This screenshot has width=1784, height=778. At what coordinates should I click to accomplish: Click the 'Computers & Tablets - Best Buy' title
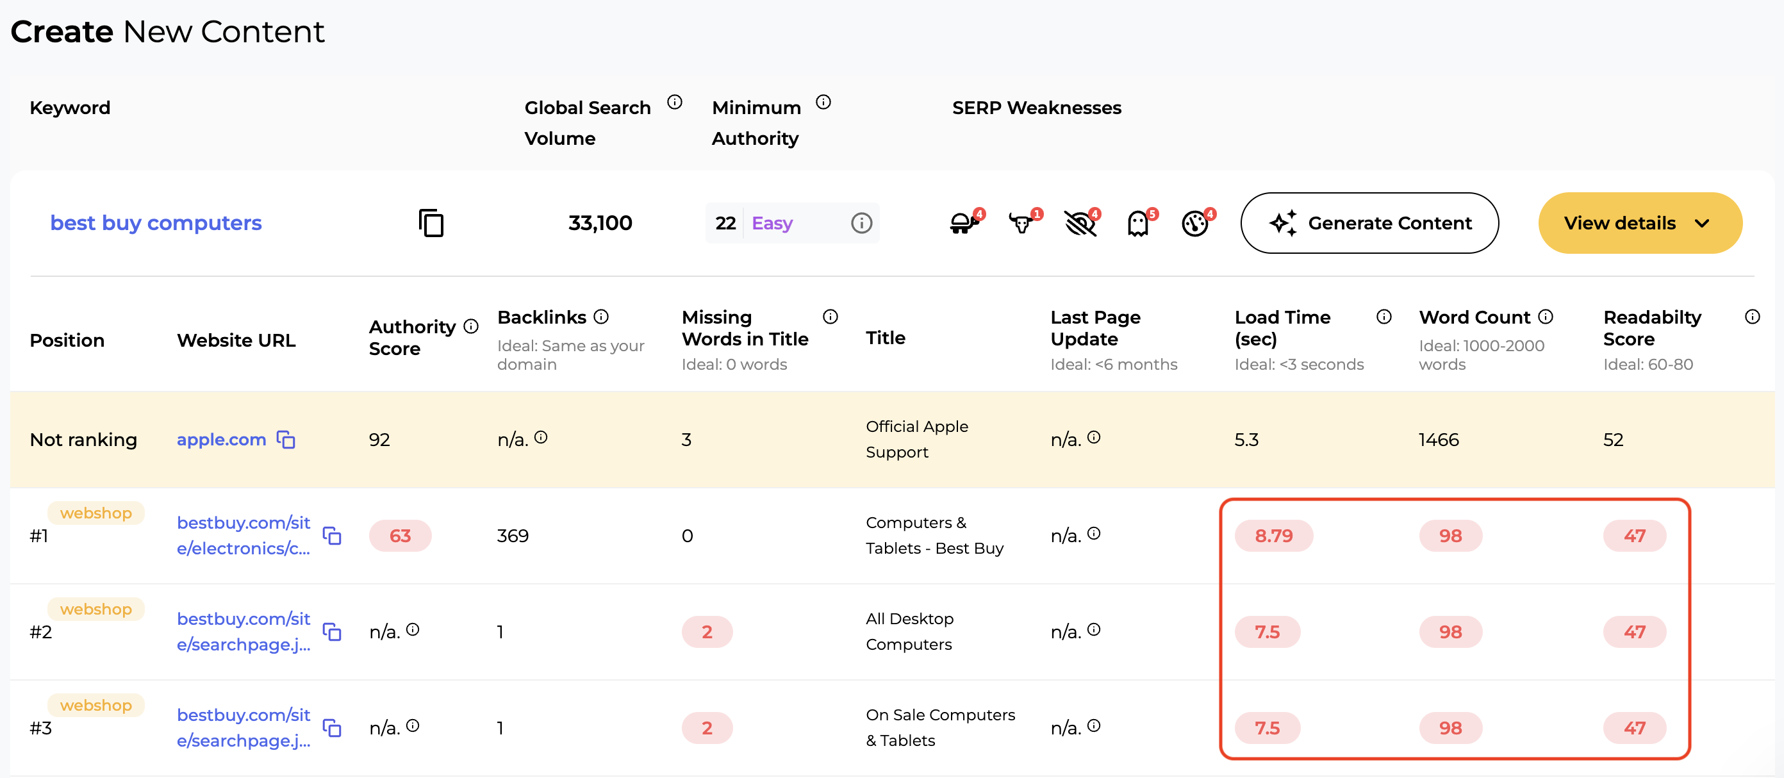pyautogui.click(x=934, y=536)
